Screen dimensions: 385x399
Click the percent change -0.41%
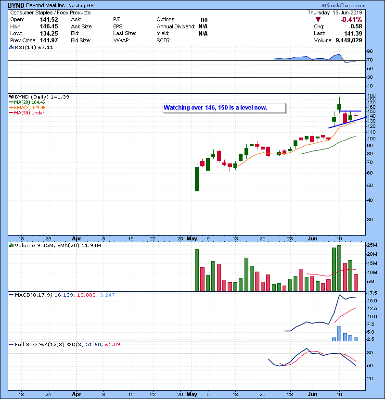click(x=351, y=20)
